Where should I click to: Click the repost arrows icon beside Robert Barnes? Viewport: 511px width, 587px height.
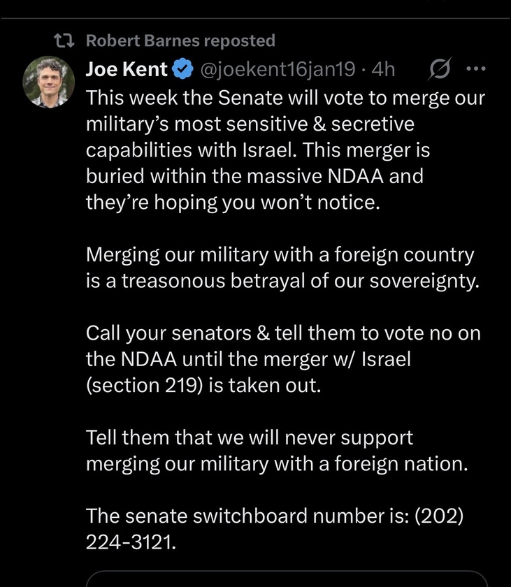pos(64,41)
